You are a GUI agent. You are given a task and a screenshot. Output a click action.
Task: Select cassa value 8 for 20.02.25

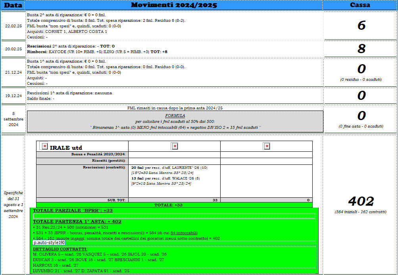[x=361, y=49]
